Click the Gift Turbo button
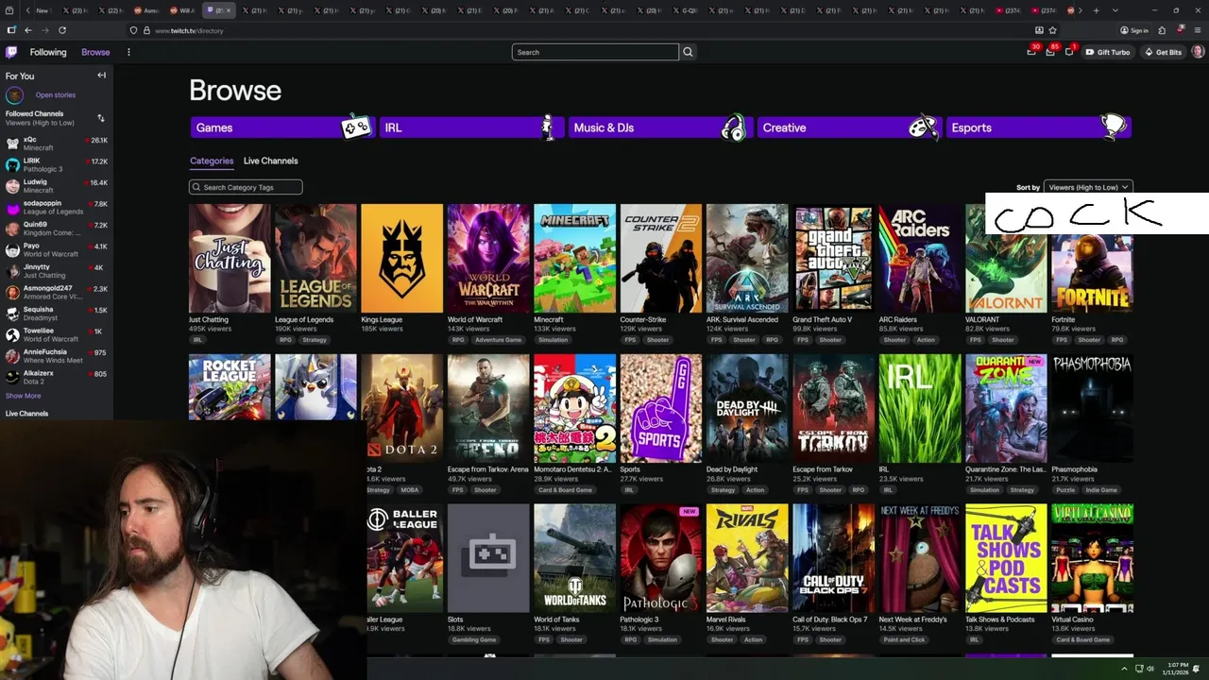Image resolution: width=1209 pixels, height=680 pixels. tap(1108, 52)
